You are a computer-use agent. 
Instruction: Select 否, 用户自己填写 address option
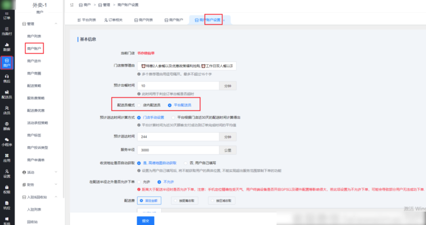(186, 163)
